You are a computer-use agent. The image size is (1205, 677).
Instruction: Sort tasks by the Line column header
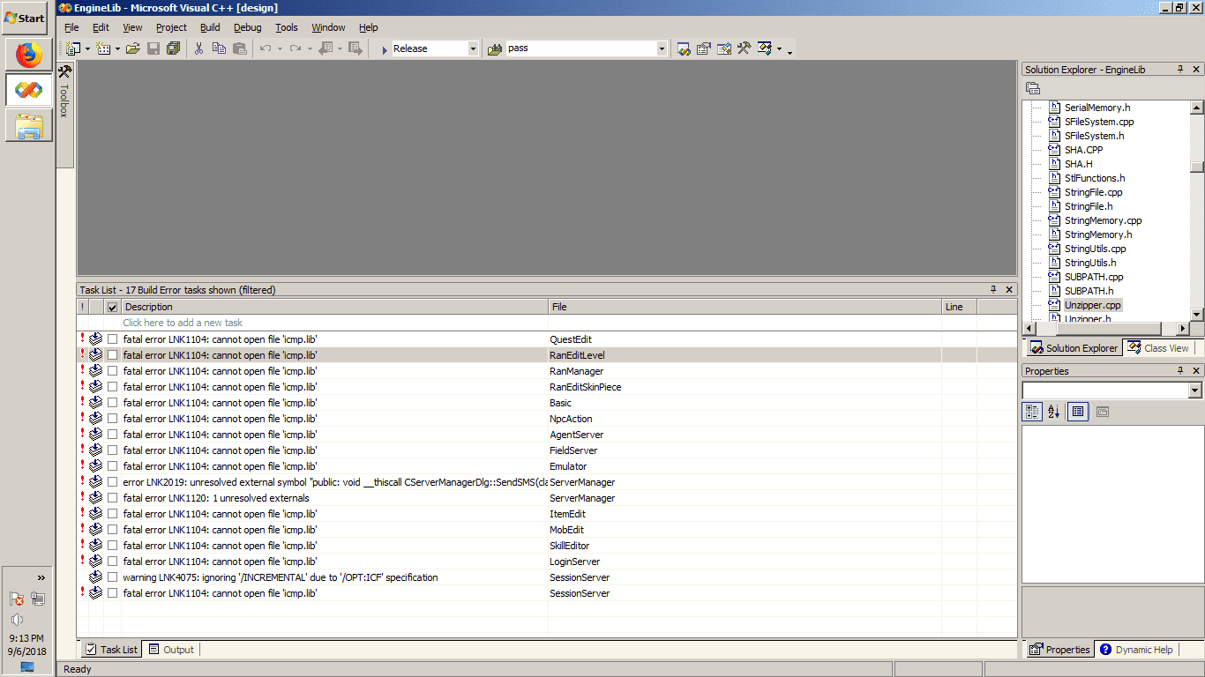coord(959,307)
